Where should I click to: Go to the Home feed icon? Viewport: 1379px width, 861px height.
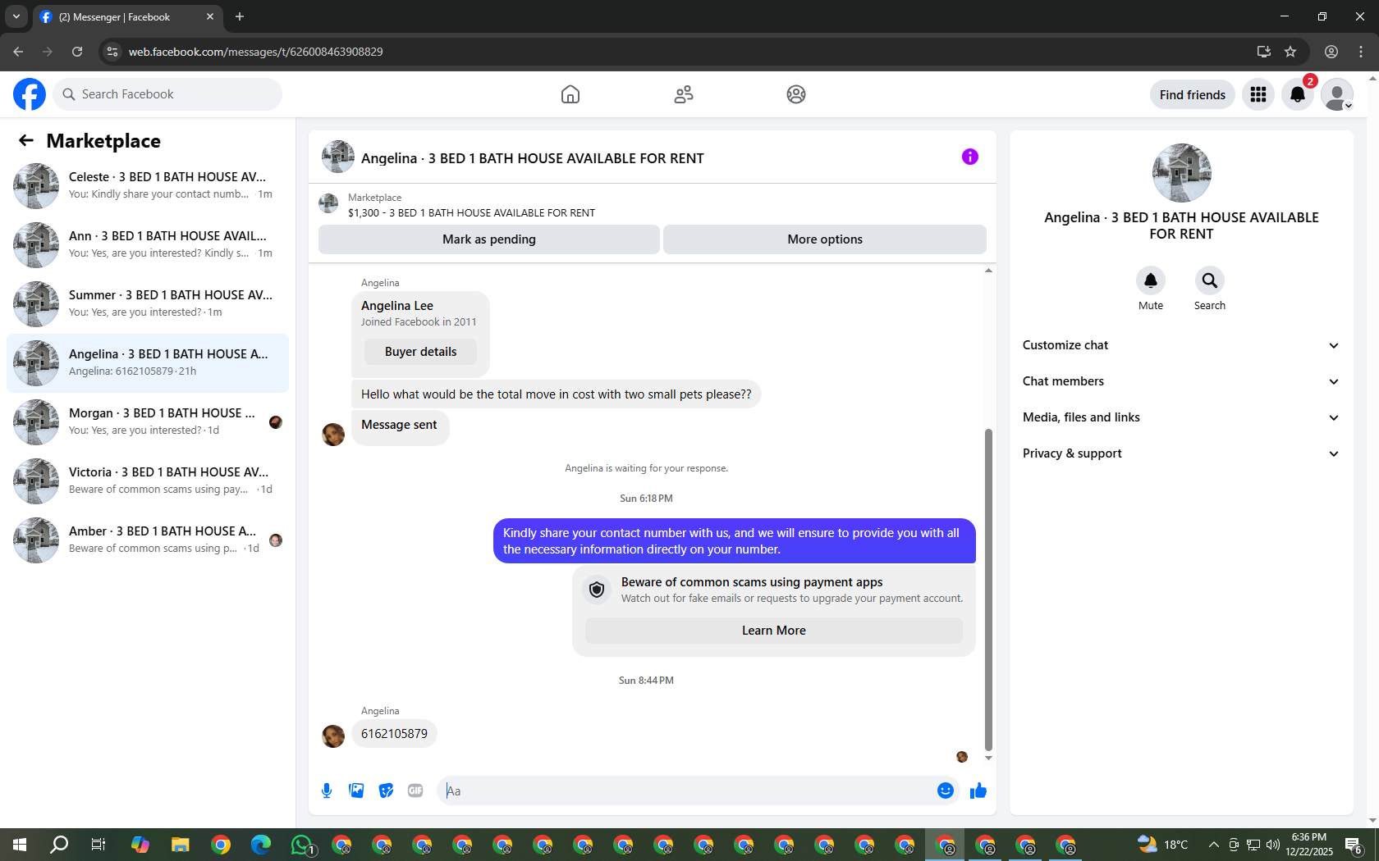[570, 94]
